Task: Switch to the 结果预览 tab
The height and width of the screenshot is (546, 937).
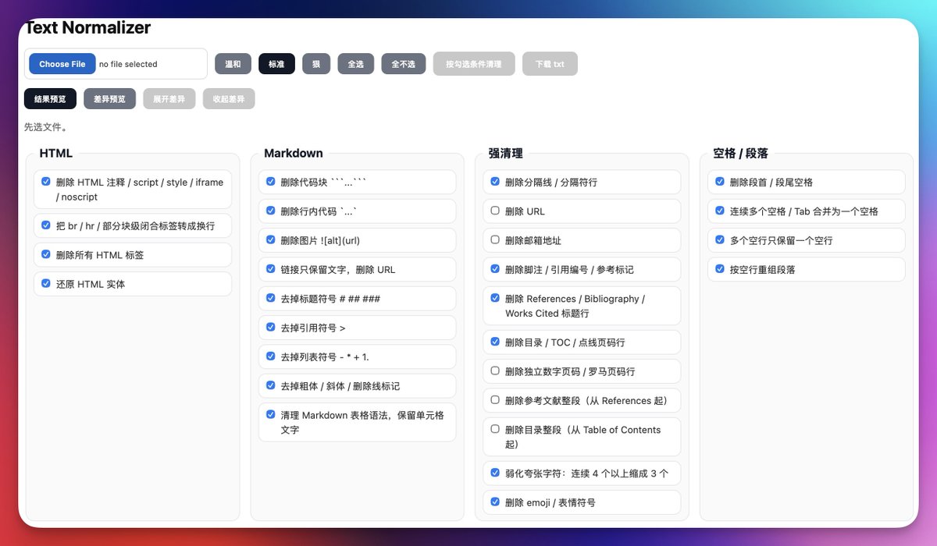Action: (x=50, y=99)
